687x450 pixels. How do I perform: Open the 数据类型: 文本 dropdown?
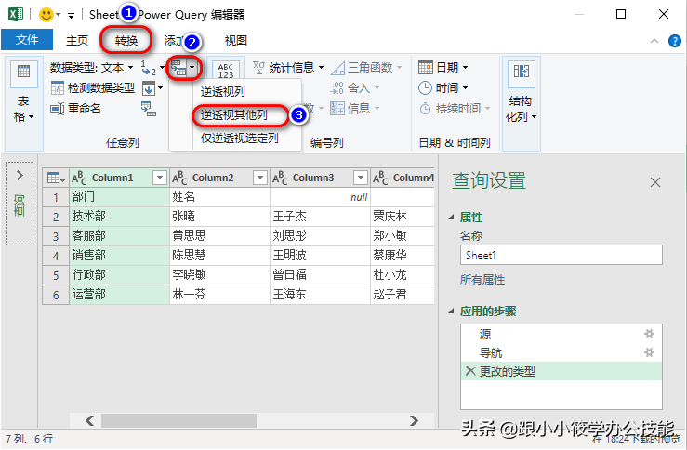point(91,68)
